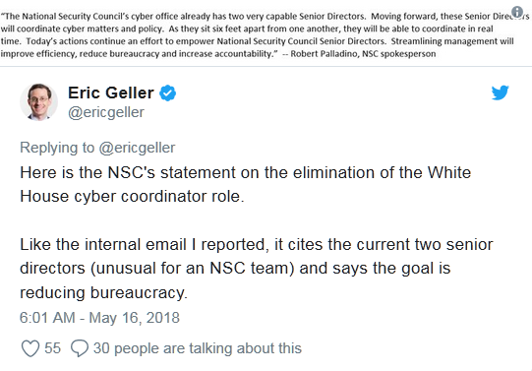The image size is (532, 371).
Task: Like the tweet with the heart icon
Action: [30, 348]
